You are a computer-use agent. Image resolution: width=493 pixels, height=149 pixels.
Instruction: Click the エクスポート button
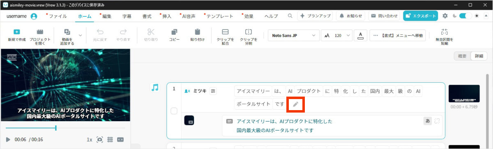420,16
